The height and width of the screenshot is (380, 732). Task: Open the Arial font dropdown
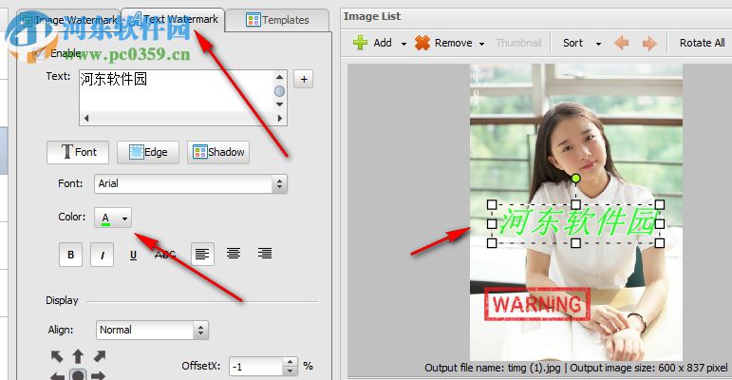191,183
